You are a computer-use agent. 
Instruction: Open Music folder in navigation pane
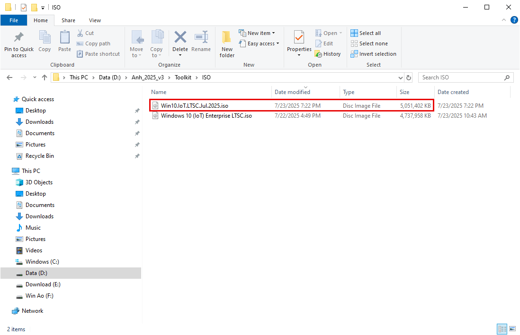point(28,227)
